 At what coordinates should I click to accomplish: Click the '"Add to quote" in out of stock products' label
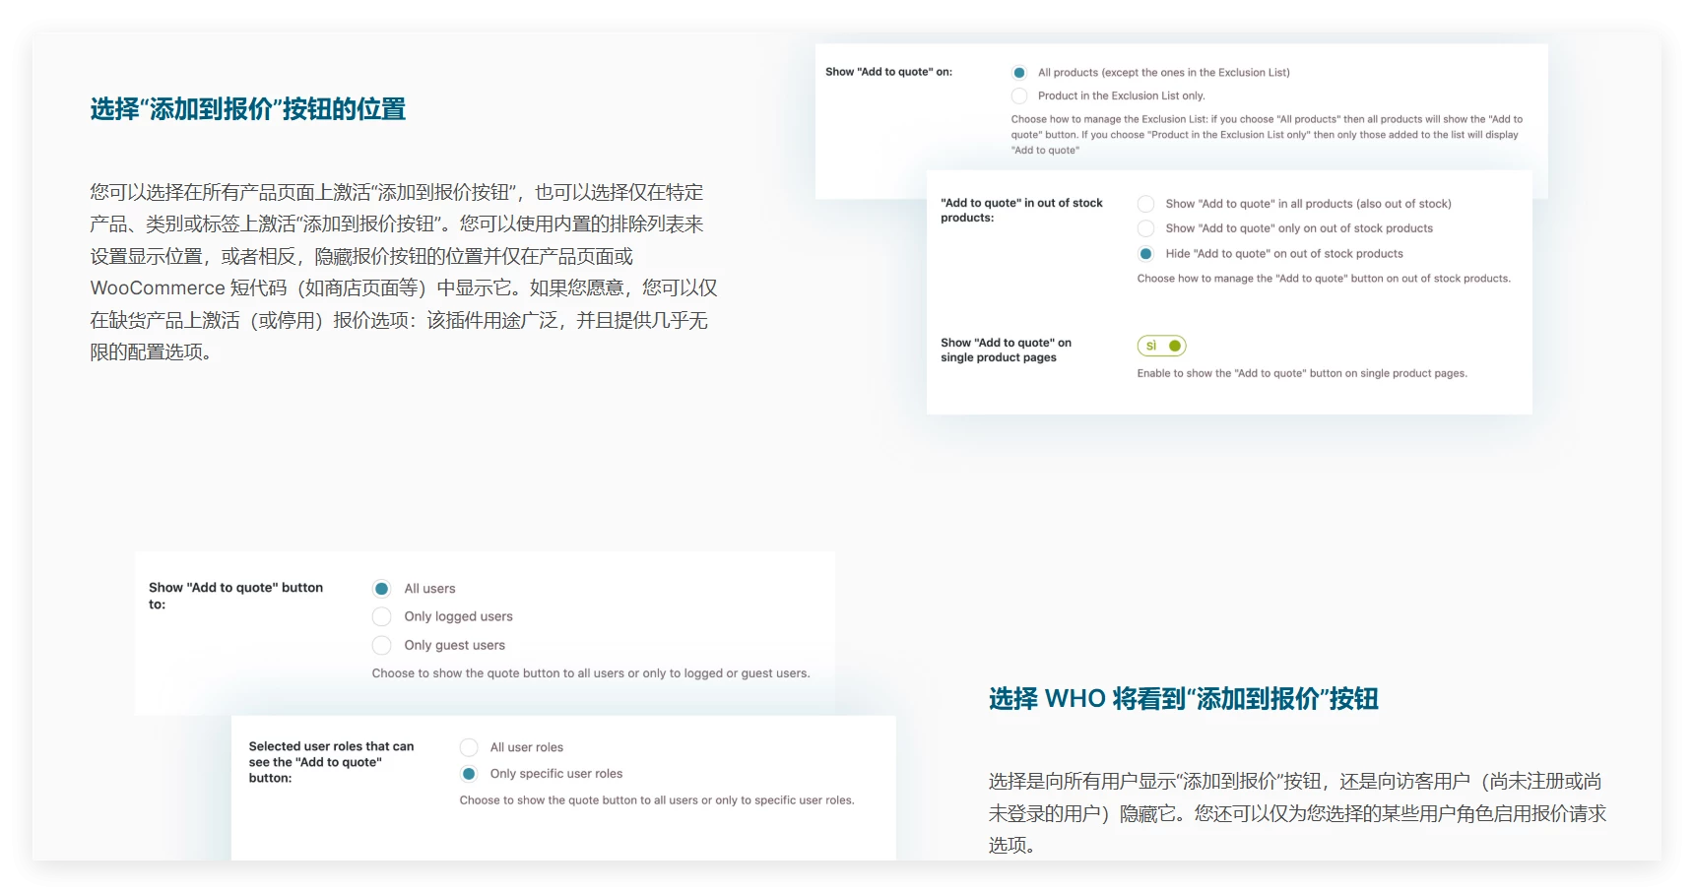(x=1021, y=210)
